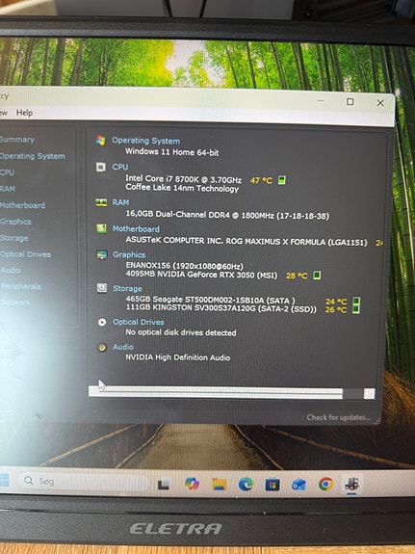
Task: Select Motherboard in the sidebar
Action: click(x=22, y=205)
